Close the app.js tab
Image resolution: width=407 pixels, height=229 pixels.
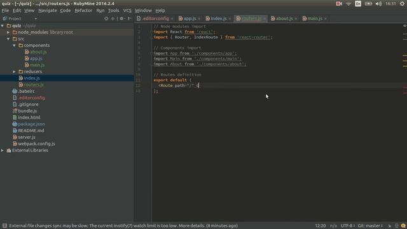[x=199, y=18]
